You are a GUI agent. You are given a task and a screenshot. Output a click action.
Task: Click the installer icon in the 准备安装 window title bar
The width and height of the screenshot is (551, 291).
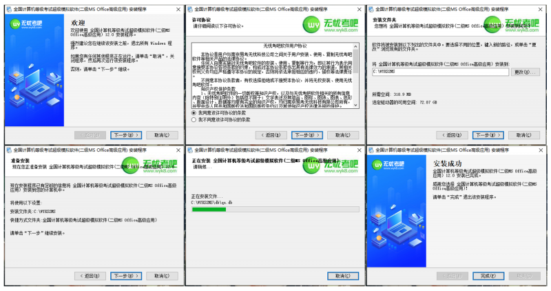(x=9, y=150)
